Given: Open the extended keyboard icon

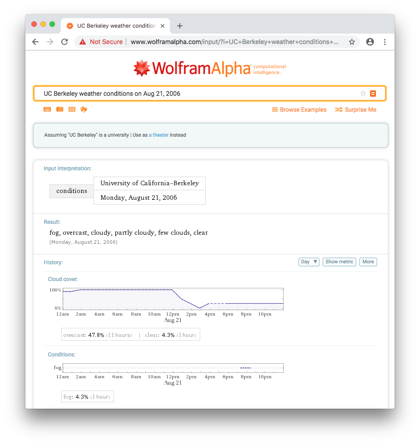Looking at the screenshot, I should [47, 109].
